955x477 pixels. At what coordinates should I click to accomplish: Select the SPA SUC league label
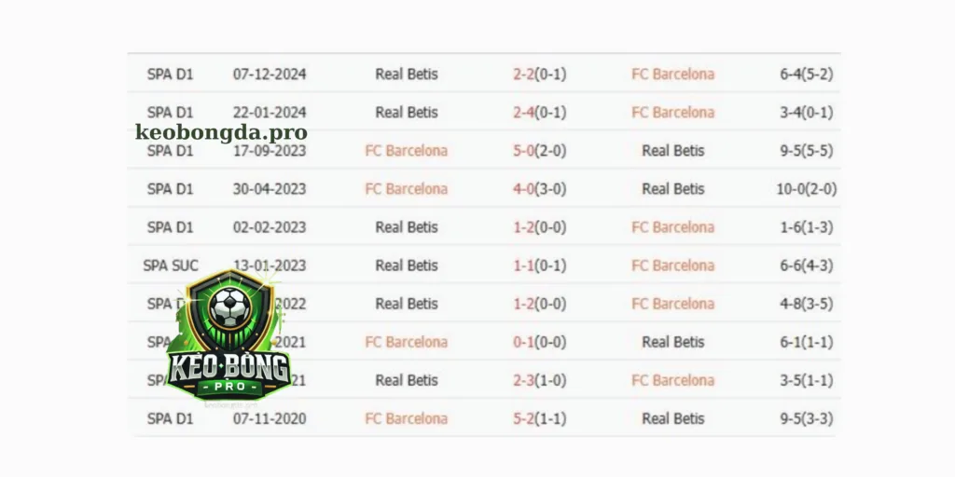point(171,266)
